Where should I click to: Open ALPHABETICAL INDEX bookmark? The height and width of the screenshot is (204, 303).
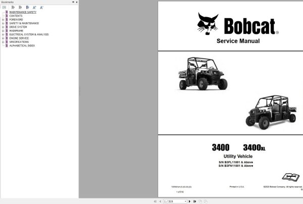[x=22, y=45]
